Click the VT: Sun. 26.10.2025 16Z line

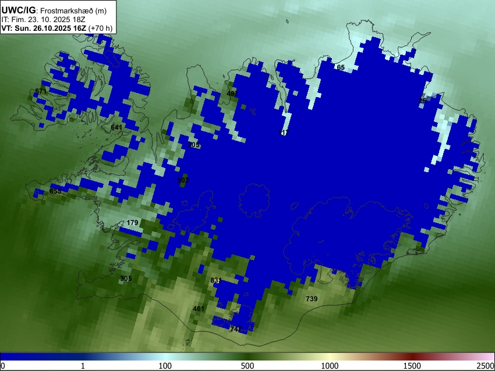[57, 28]
